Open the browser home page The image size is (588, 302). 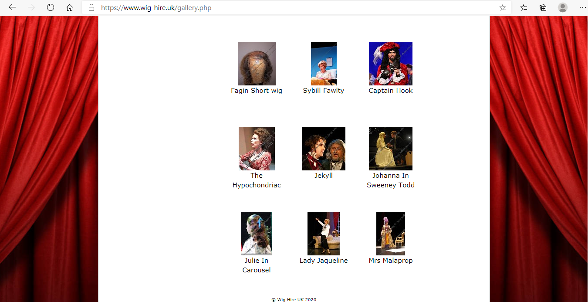[70, 7]
